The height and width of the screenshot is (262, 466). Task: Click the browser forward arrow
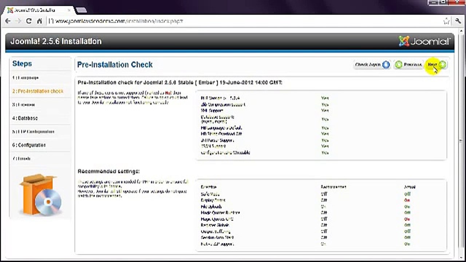point(18,21)
